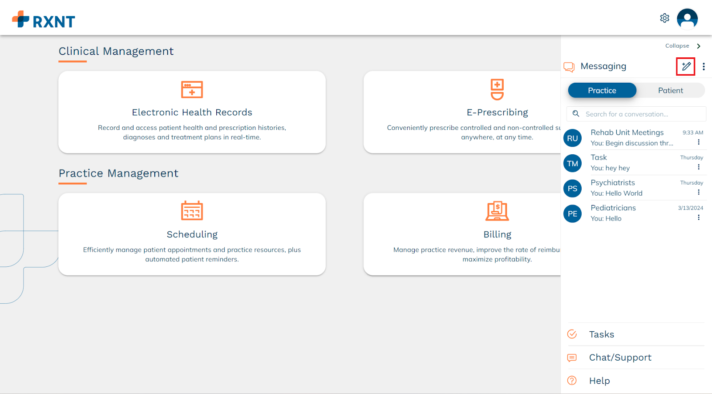712x394 pixels.
Task: Open the Rehab Unit Meetings conversation title
Action: click(627, 133)
